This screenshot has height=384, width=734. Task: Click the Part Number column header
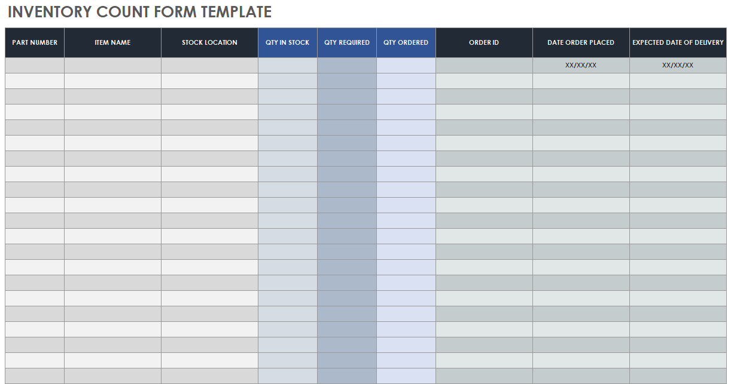click(x=35, y=42)
